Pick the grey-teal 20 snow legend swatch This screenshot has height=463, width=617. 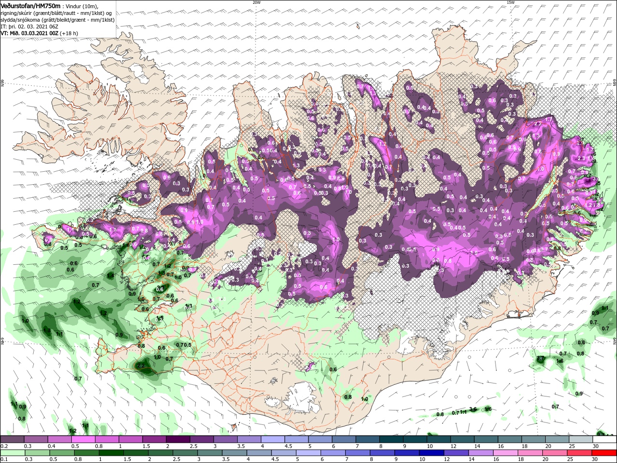tap(557, 439)
